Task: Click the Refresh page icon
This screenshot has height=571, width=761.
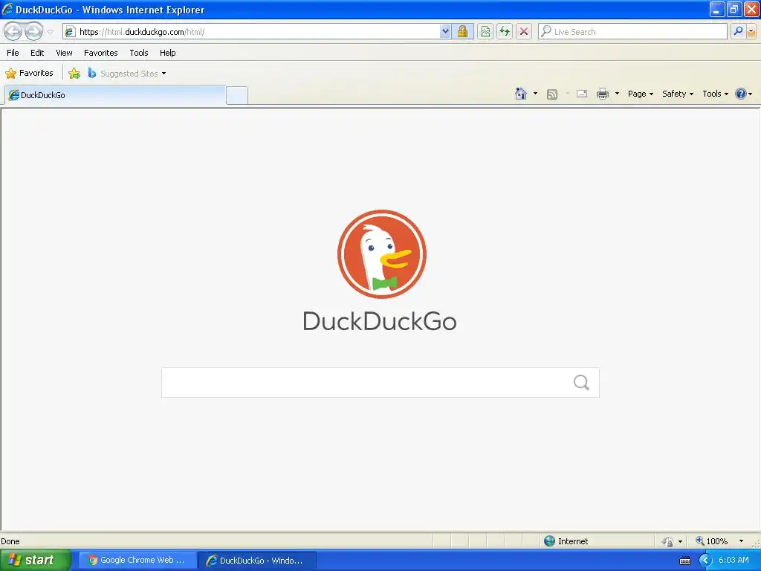Action: click(x=505, y=32)
